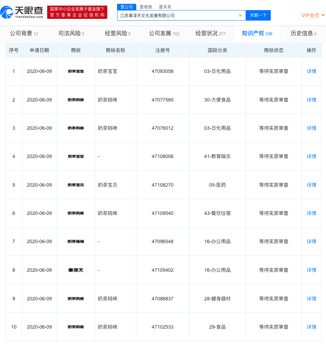
Task: Open the 司法风险 section tab
Action: 71,33
